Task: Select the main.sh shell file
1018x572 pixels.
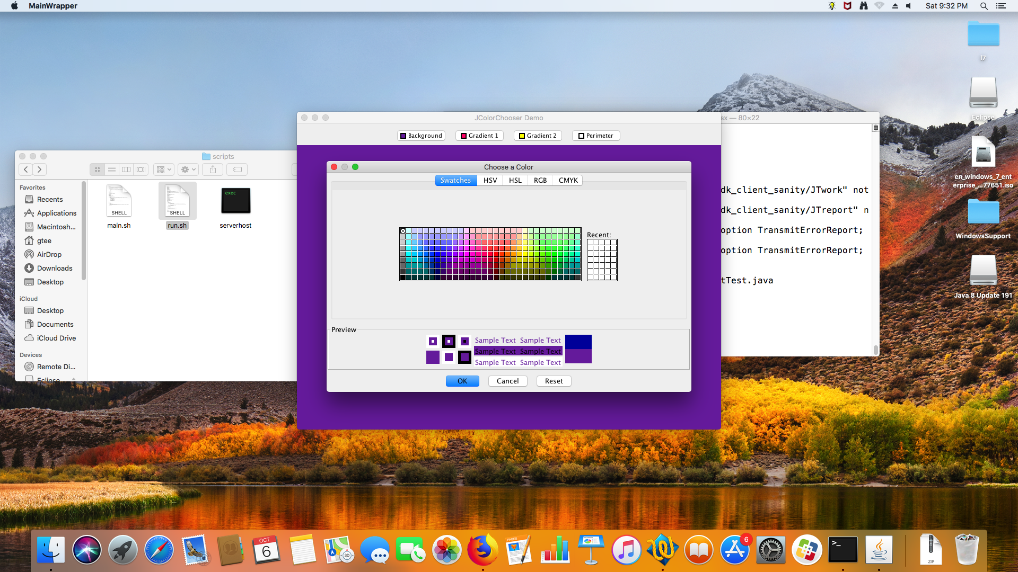Action: tap(119, 201)
